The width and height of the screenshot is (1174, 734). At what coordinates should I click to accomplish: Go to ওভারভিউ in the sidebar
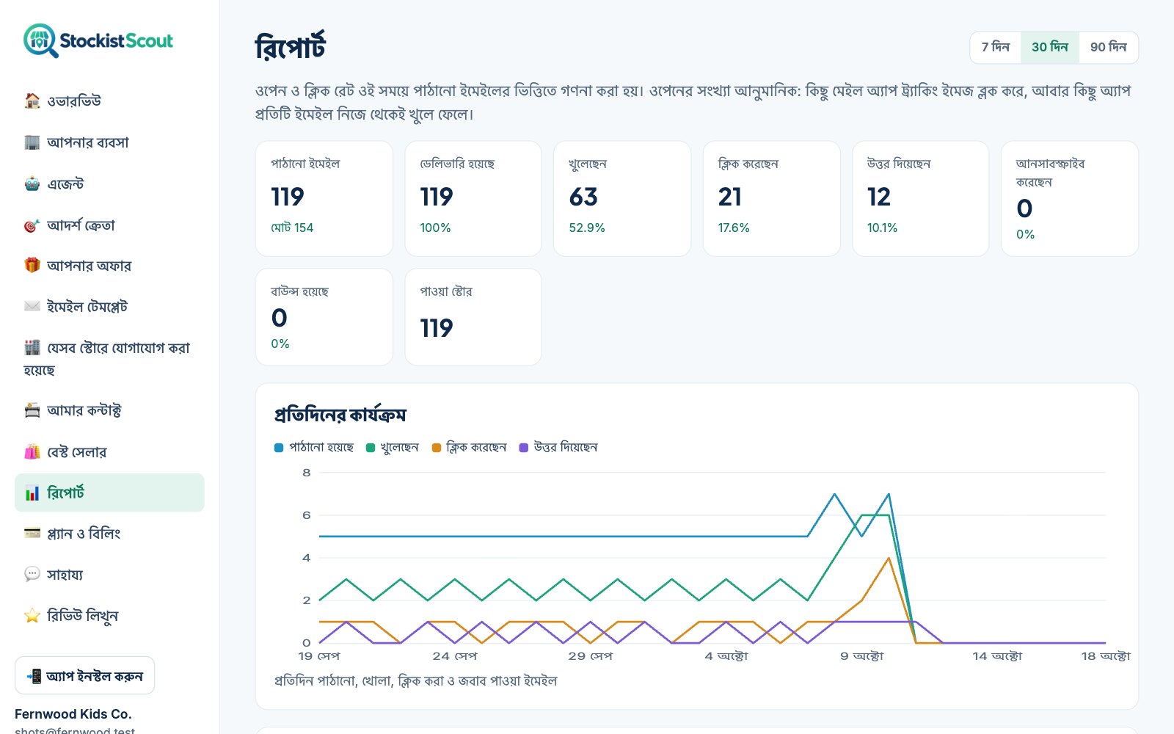109,101
